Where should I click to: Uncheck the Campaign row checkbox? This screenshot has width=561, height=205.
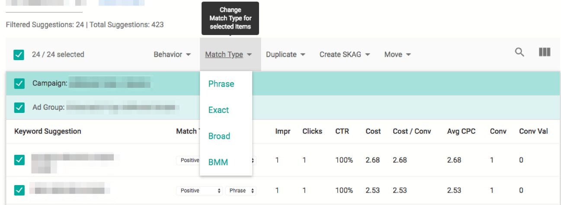[x=19, y=83]
